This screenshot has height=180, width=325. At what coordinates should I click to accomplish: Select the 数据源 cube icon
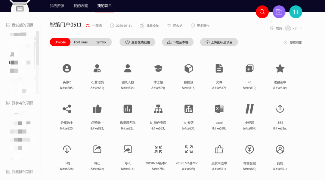[189, 69]
